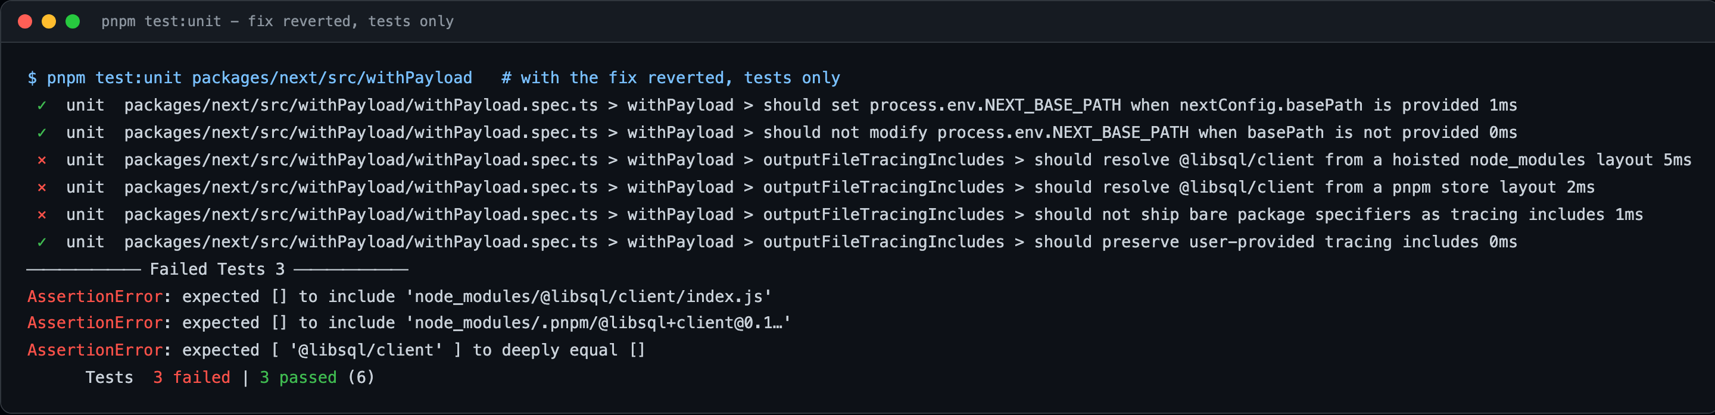Click the '3 passed' summary count
Screen dimensions: 1715x415
298,377
